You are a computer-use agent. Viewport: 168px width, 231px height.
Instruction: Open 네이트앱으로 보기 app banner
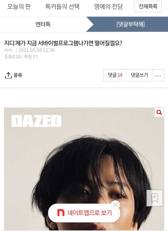(x=84, y=213)
